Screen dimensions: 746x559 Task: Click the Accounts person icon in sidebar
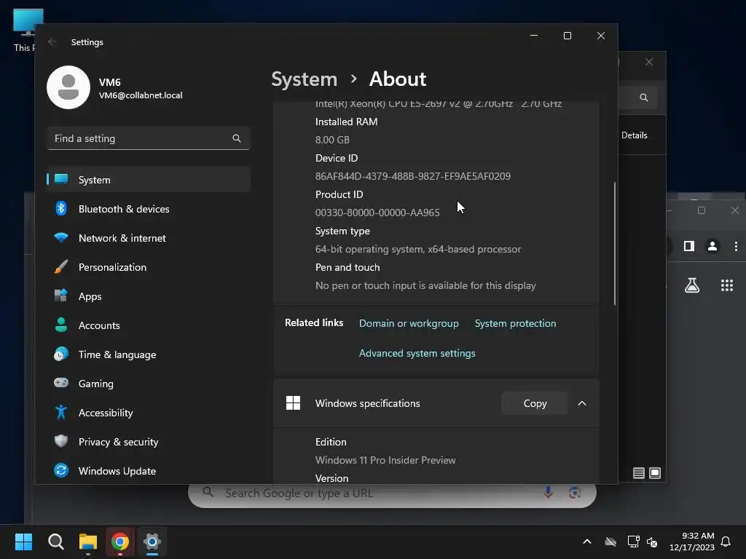(x=61, y=325)
